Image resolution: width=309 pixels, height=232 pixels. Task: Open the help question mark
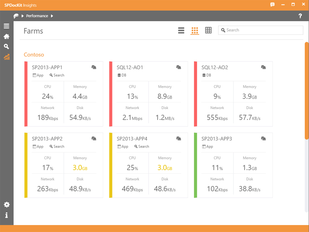[x=300, y=16]
